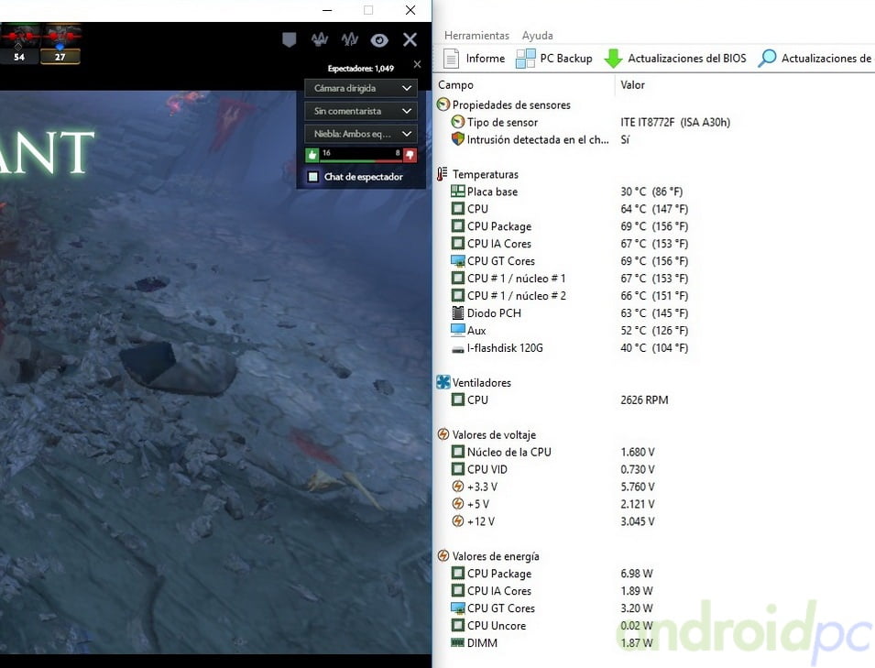Open the Herramientas menu
Screen dimensions: 875x668
click(x=476, y=35)
